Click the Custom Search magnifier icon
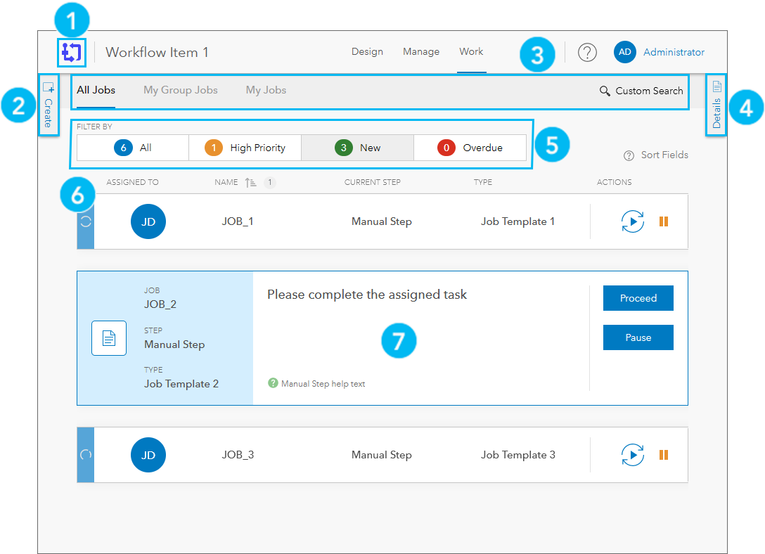This screenshot has height=554, width=765. pyautogui.click(x=605, y=91)
